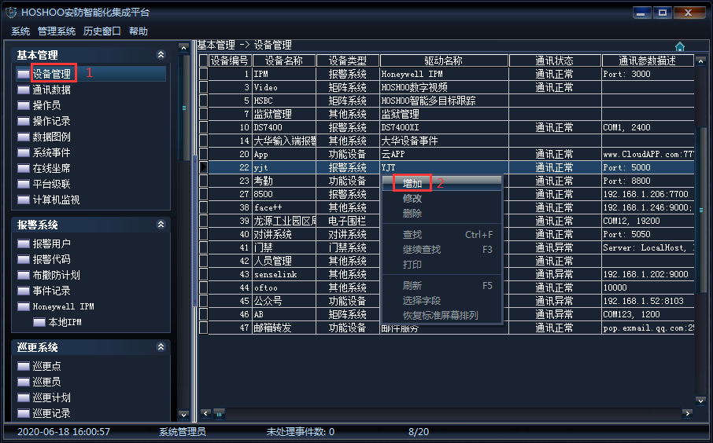The image size is (713, 443).
Task: Click the home icon above the device table
Action: coord(680,46)
